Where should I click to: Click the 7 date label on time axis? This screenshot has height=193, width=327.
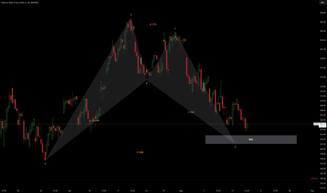204,191
